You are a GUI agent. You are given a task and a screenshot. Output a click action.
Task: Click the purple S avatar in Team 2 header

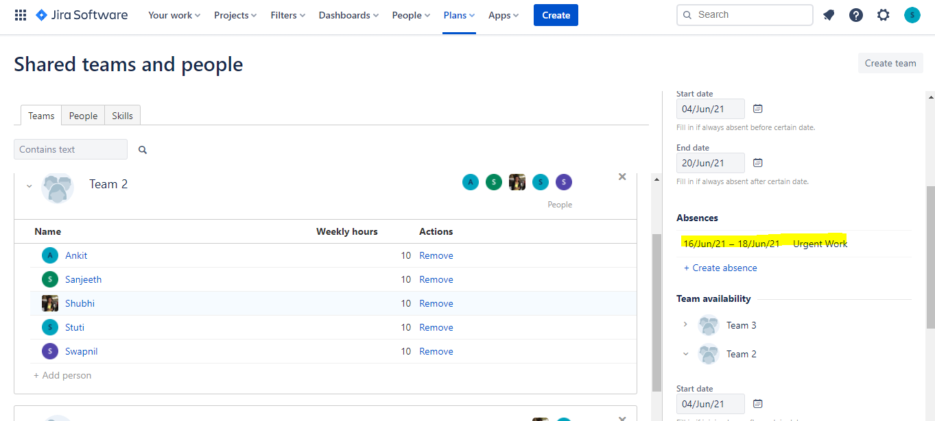point(564,182)
